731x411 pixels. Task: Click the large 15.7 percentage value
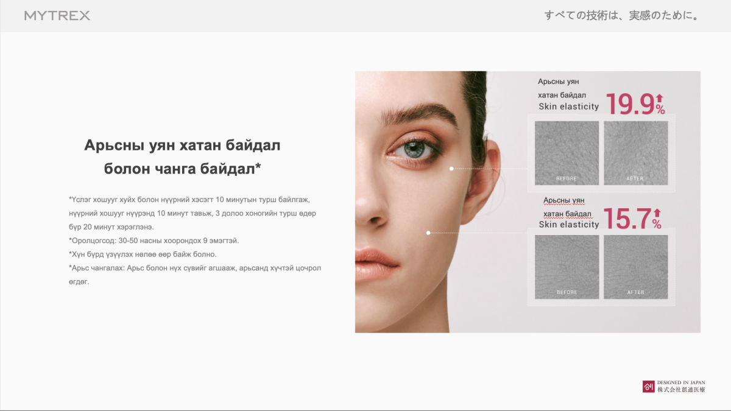(626, 219)
